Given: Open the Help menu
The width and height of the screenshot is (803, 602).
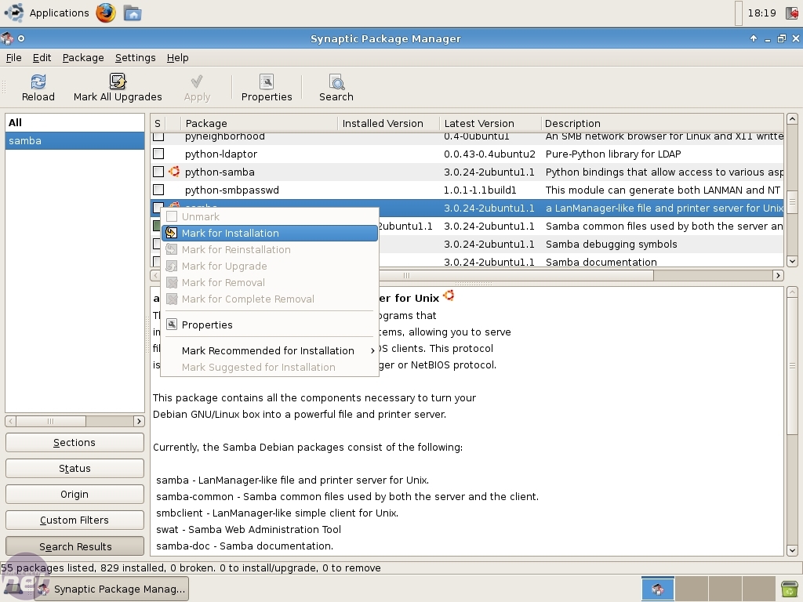Looking at the screenshot, I should 178,58.
